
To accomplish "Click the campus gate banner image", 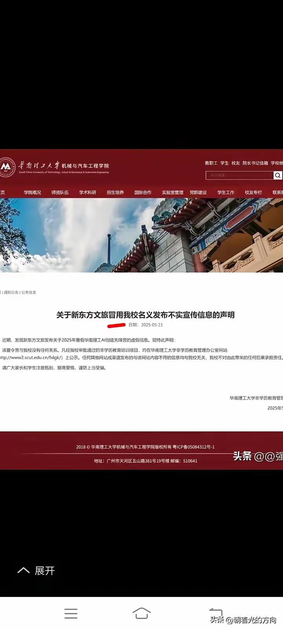I will (x=141, y=235).
